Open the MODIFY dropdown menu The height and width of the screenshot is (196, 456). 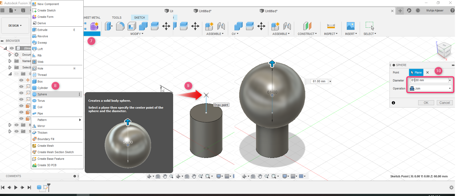pyautogui.click(x=137, y=34)
